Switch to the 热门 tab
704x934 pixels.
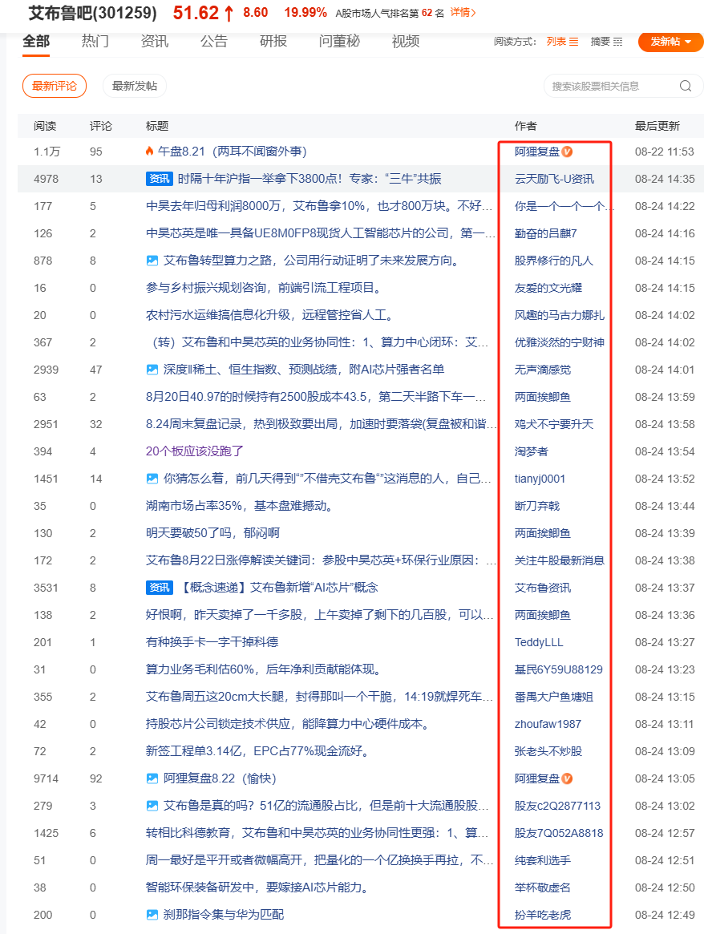pos(95,41)
